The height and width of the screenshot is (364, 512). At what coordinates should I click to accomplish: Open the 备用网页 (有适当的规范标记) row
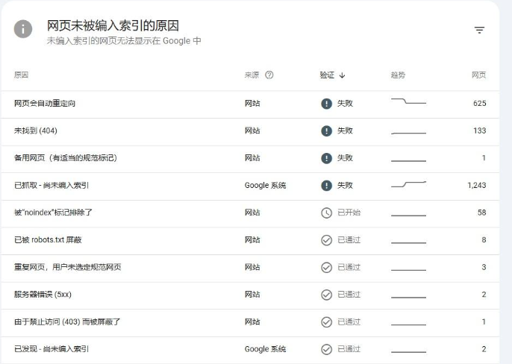pos(66,158)
